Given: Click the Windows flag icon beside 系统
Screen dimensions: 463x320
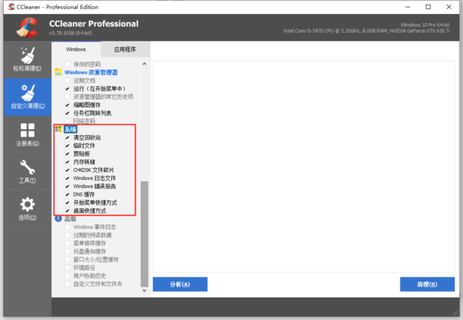Looking at the screenshot, I should point(58,129).
